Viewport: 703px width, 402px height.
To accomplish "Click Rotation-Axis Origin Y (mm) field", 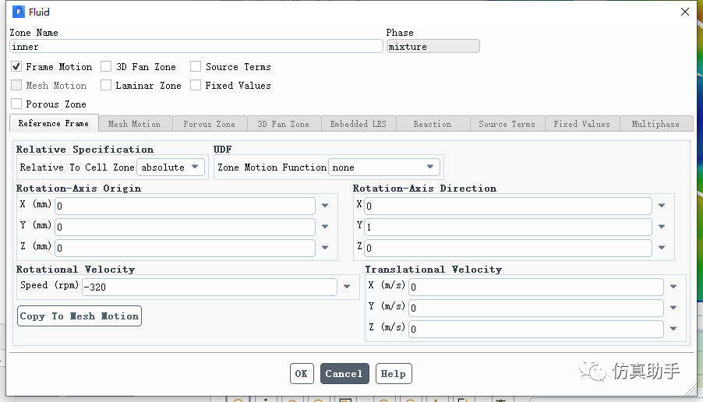I will (x=185, y=227).
